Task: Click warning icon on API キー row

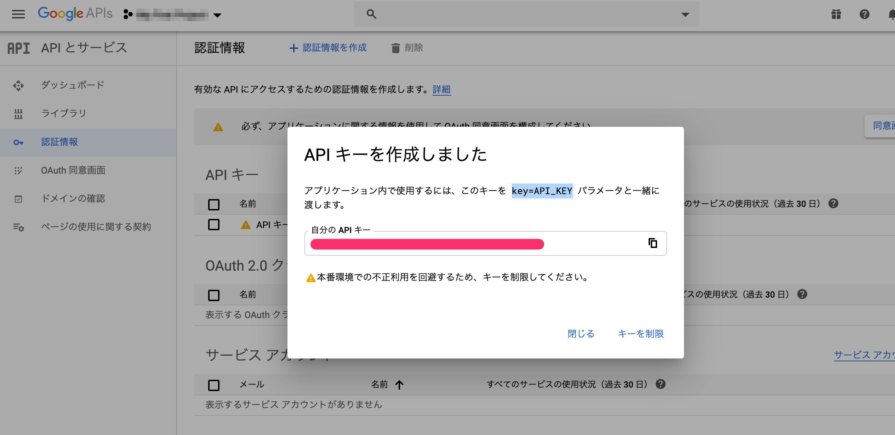Action: pos(246,225)
